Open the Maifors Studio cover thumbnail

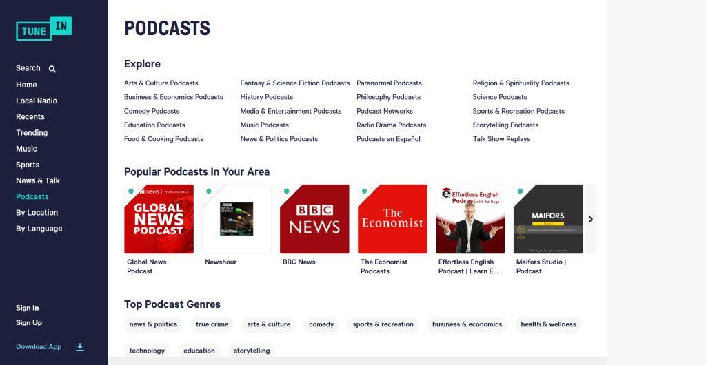[548, 219]
